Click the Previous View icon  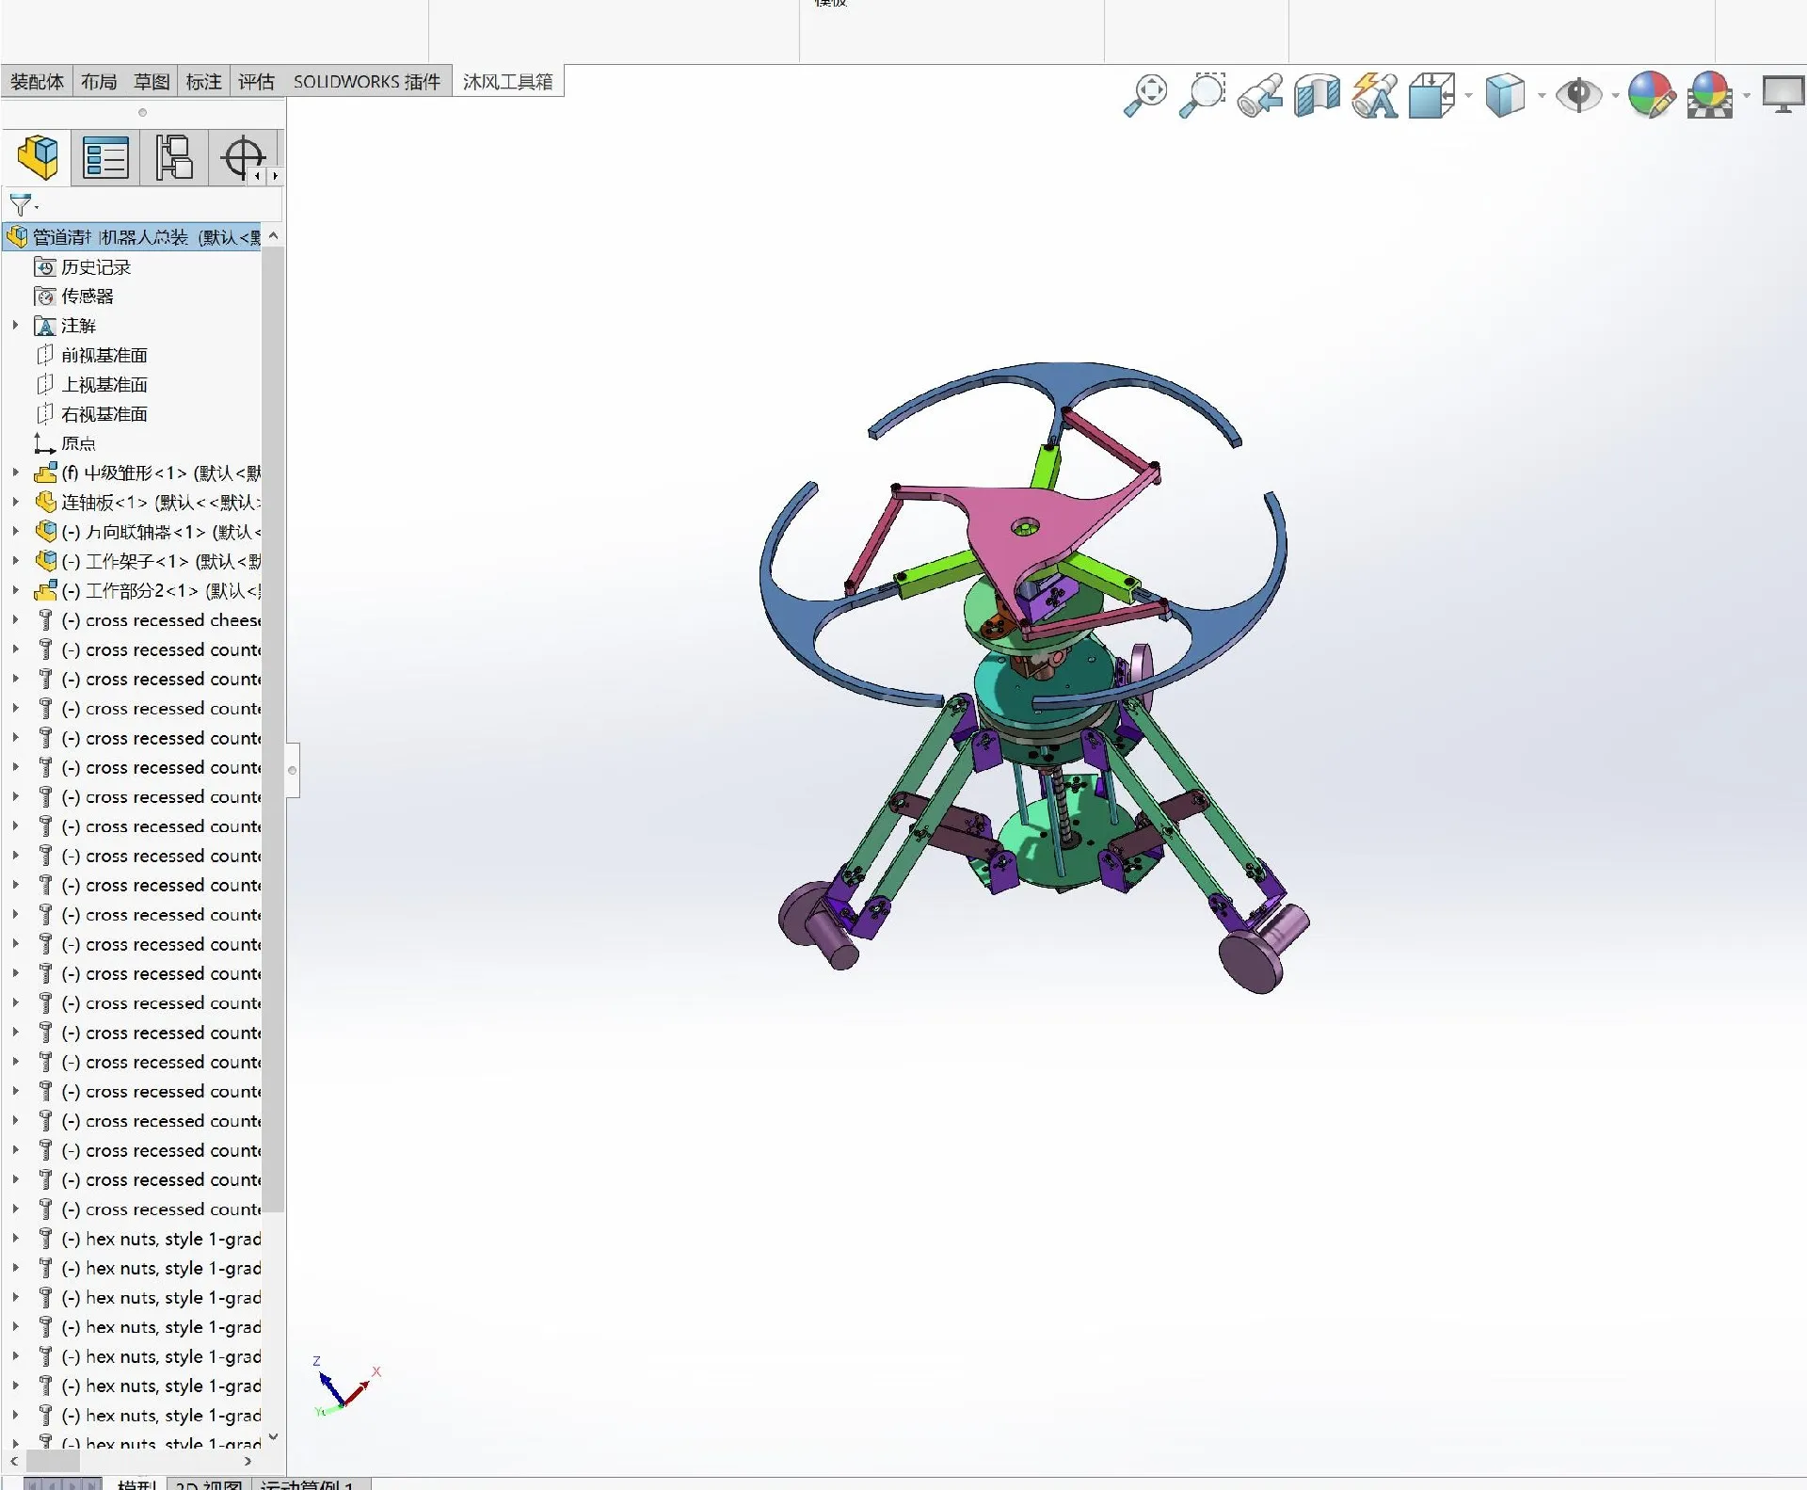tap(1259, 95)
